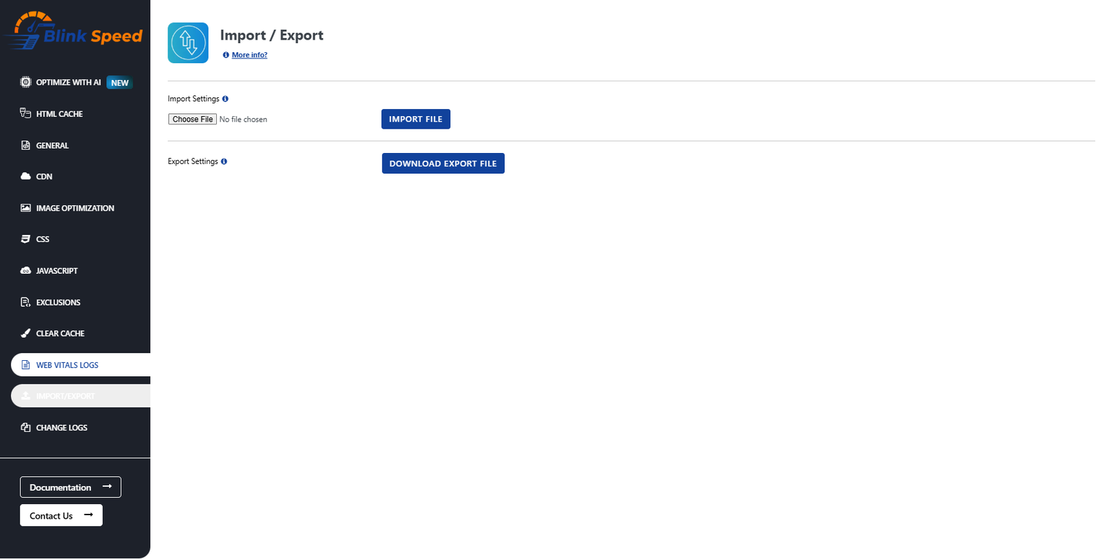Go to the CSS settings section
Image resolution: width=1112 pixels, height=559 pixels.
[x=42, y=239]
